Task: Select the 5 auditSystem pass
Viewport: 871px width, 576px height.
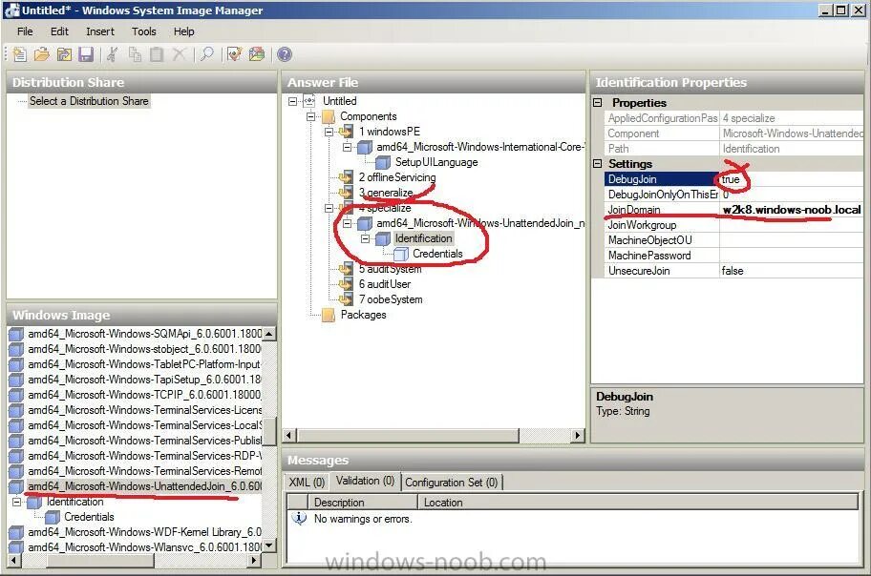Action: (x=390, y=269)
